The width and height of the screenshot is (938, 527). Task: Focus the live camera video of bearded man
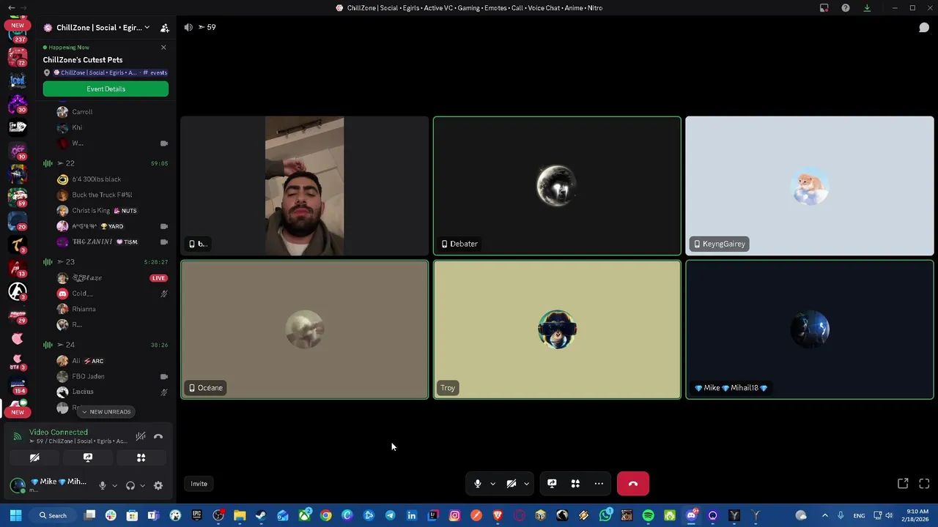click(x=305, y=186)
